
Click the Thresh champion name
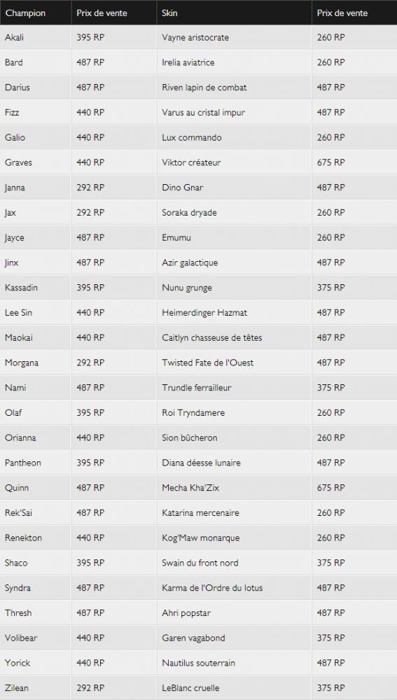[18, 613]
